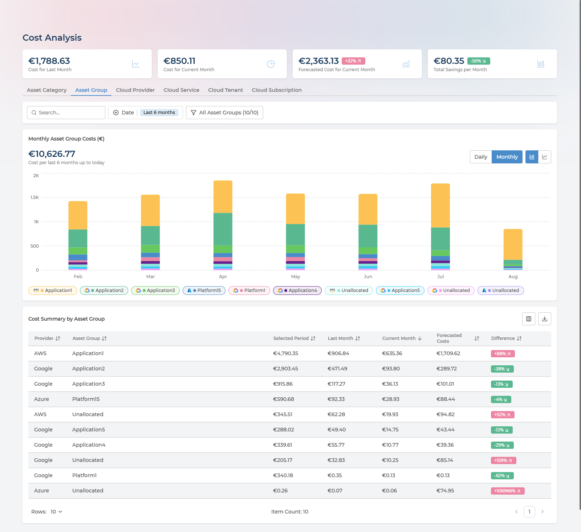Click the €1,709.62 forecasted cost value

coord(448,353)
